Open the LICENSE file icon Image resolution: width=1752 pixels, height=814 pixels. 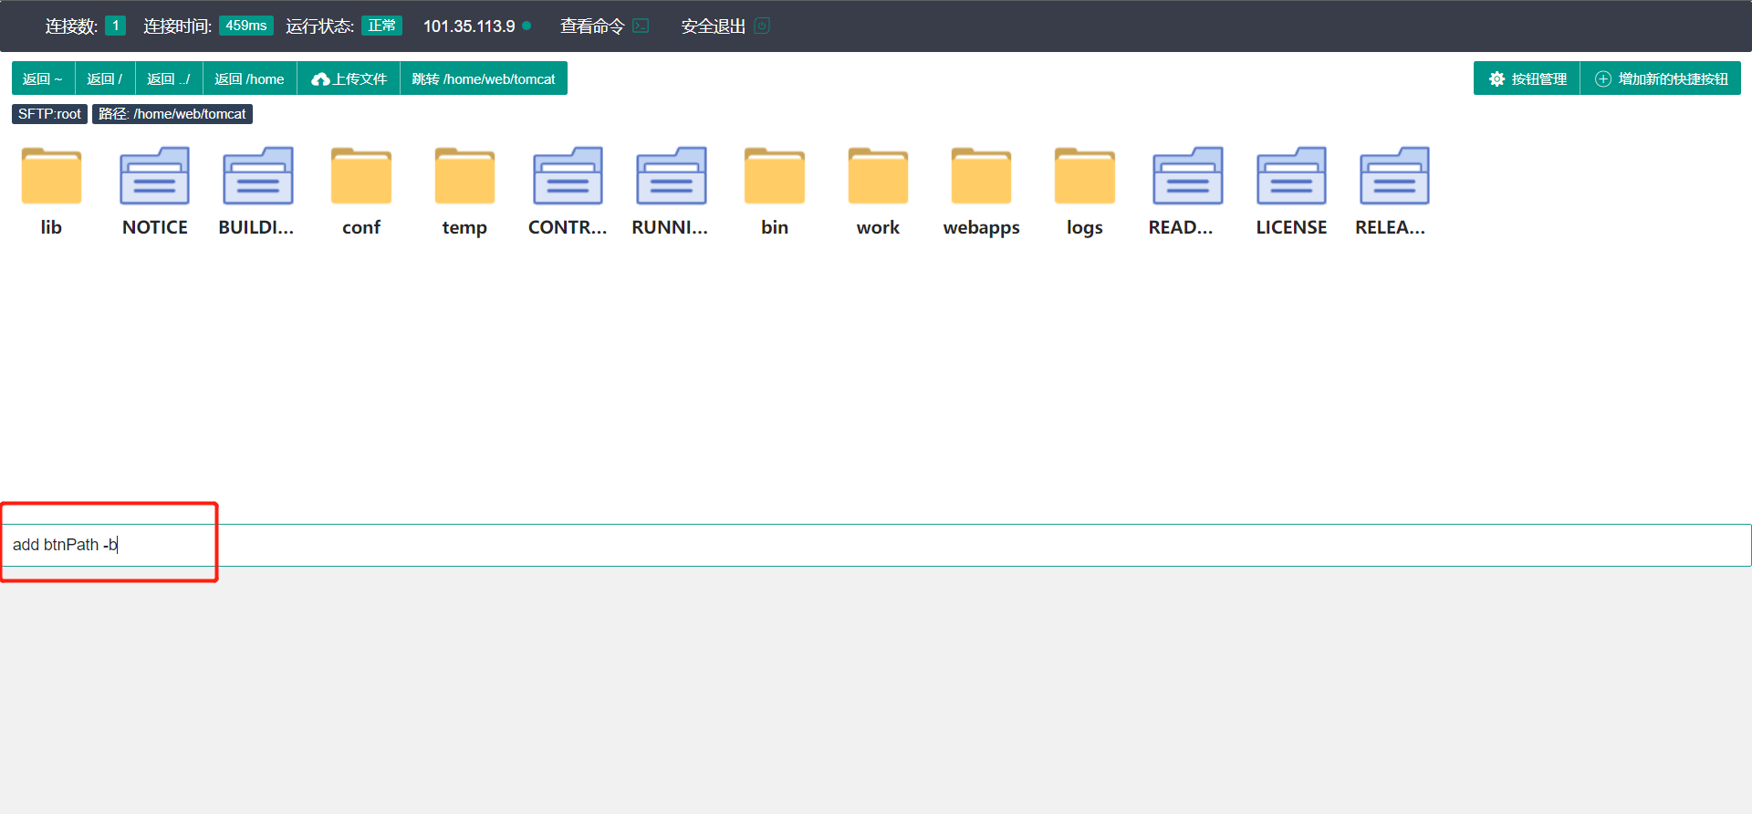point(1291,175)
